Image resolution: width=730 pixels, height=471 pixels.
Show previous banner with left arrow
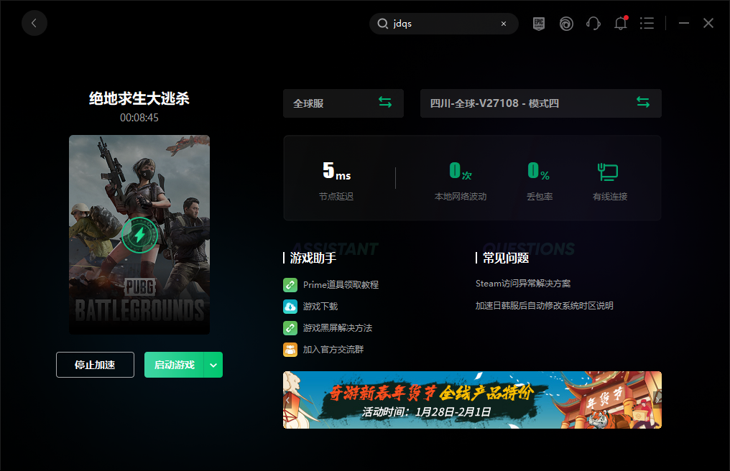[287, 400]
